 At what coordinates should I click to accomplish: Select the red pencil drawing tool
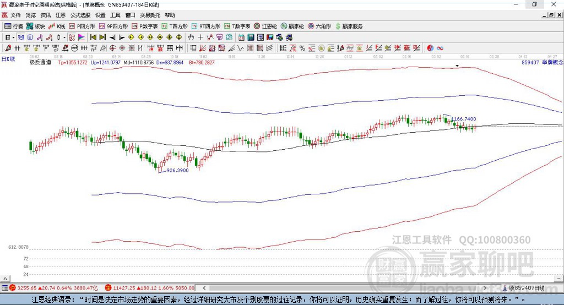click(x=8, y=48)
